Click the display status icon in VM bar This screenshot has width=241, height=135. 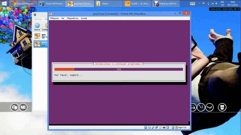click(168, 127)
